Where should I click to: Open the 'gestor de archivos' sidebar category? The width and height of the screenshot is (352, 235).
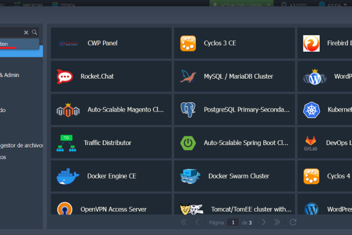22,146
